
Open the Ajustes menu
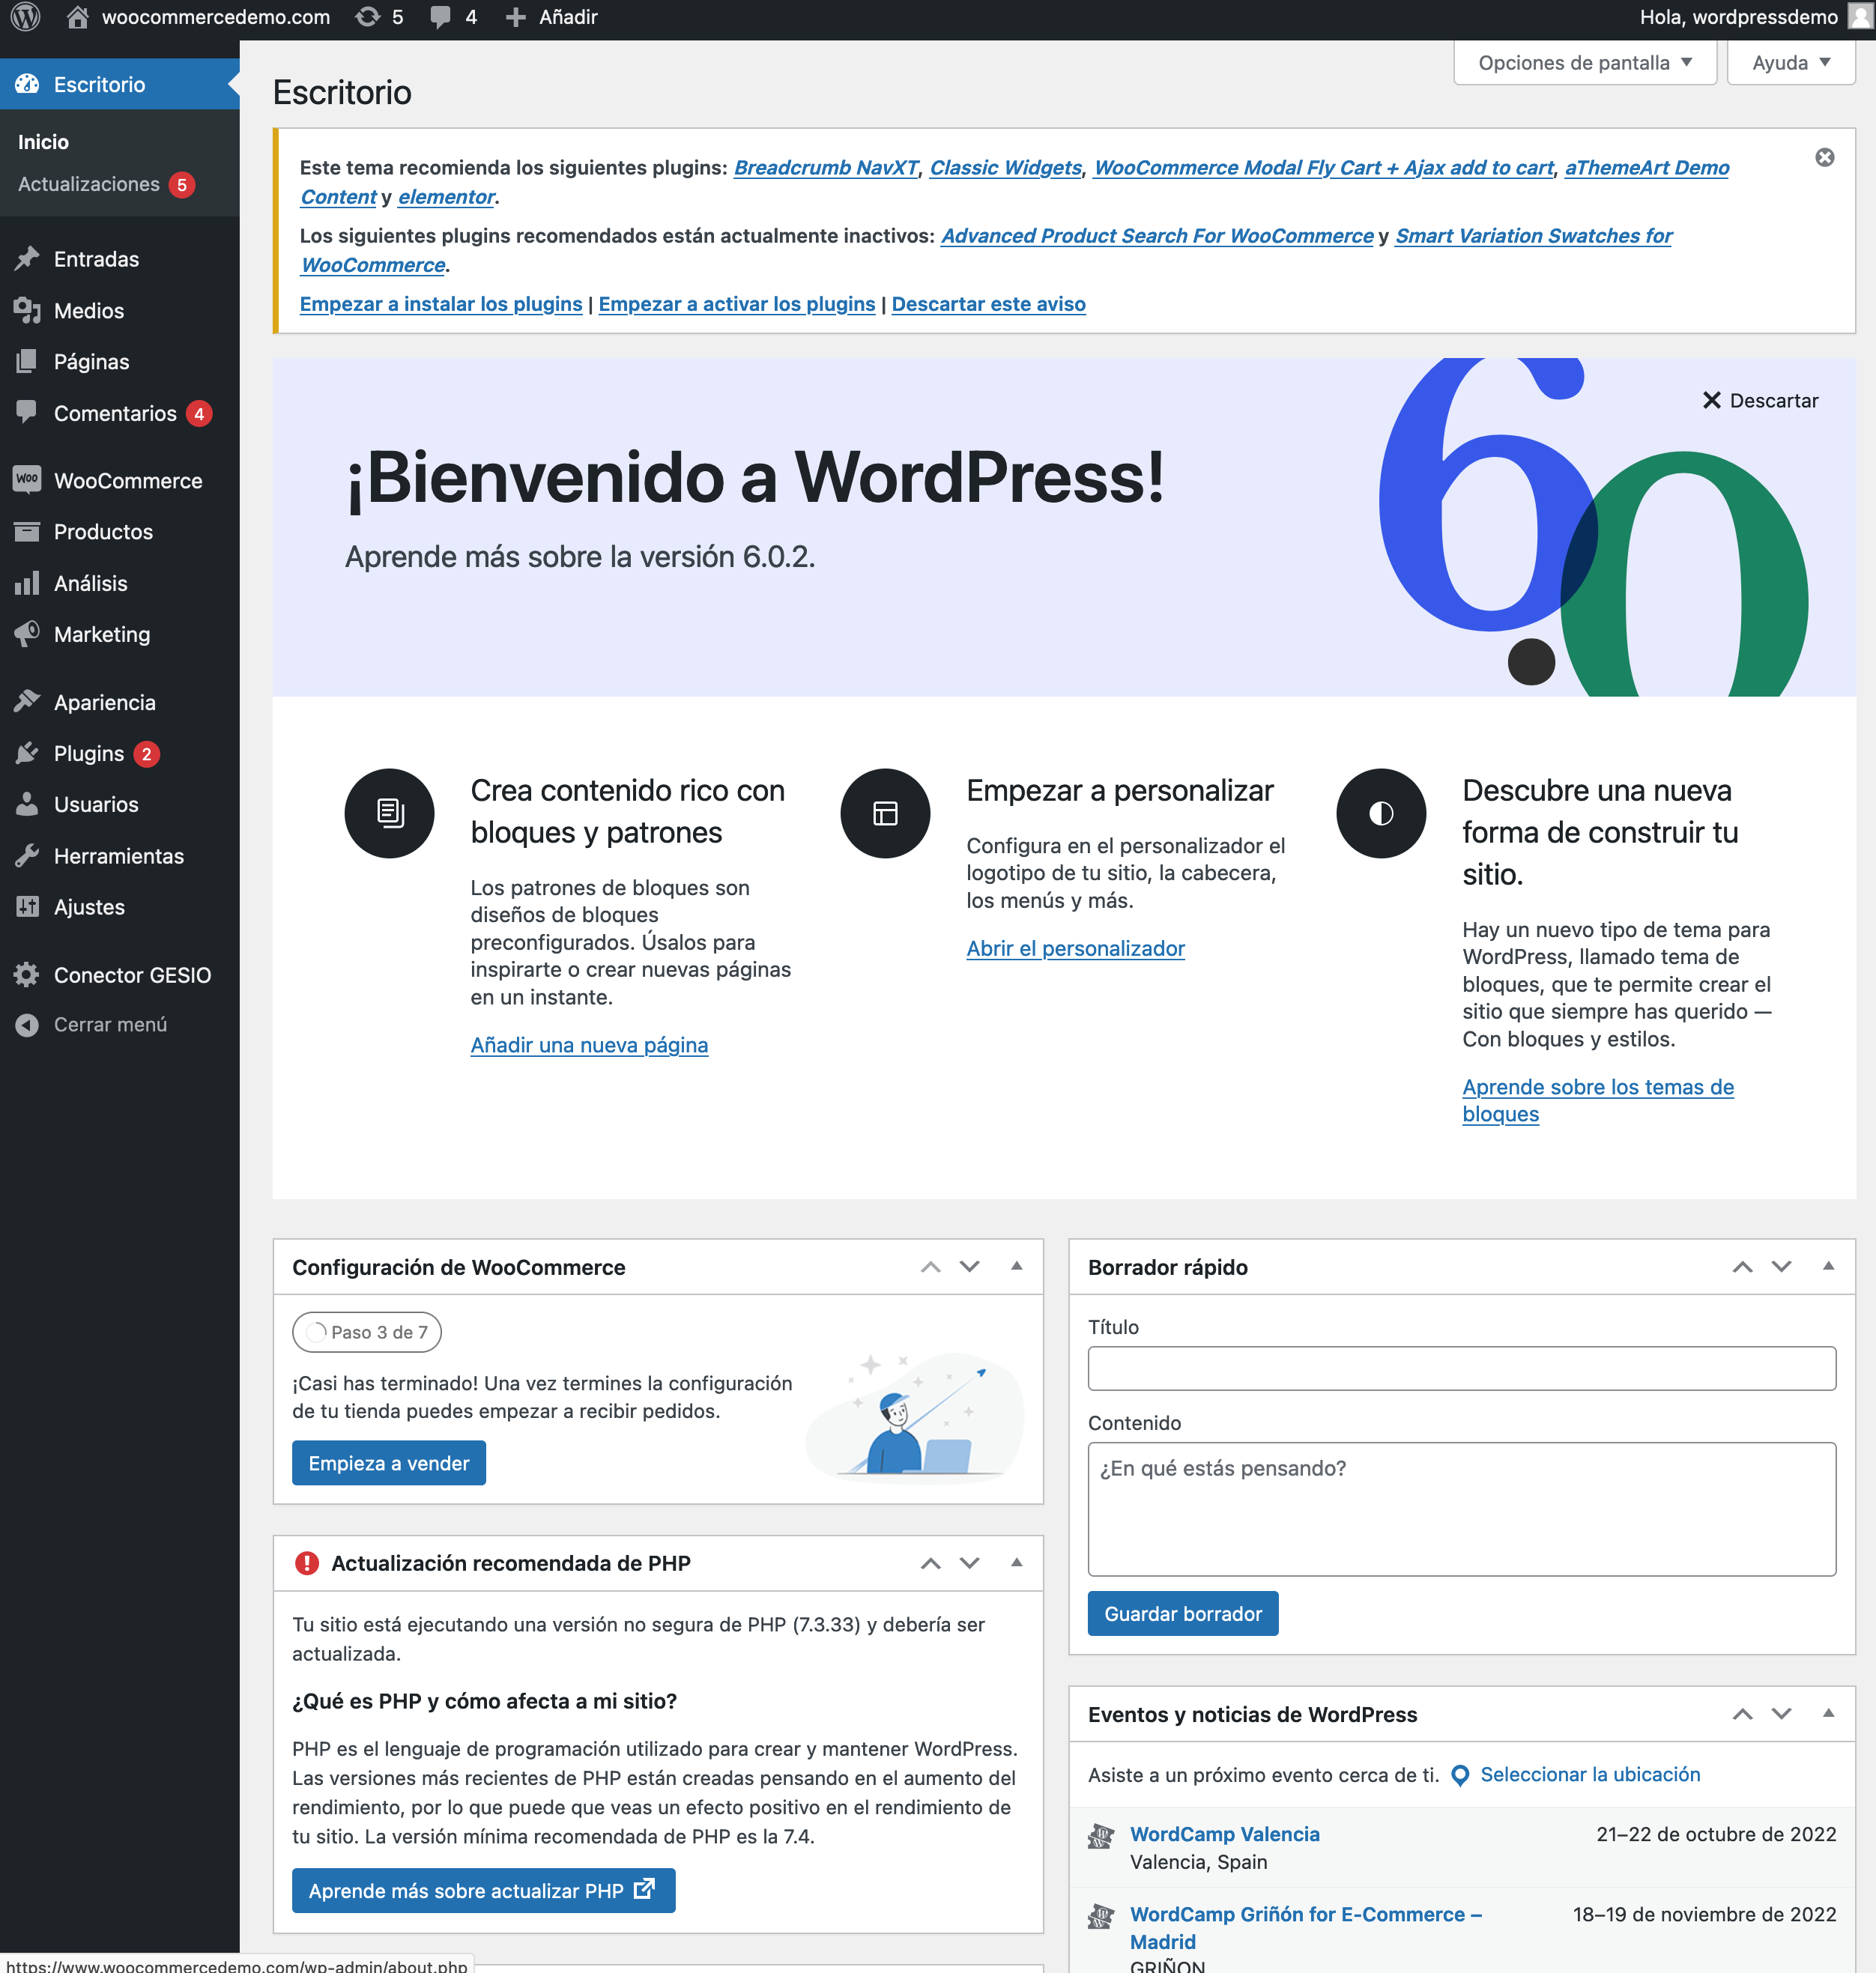pos(120,907)
